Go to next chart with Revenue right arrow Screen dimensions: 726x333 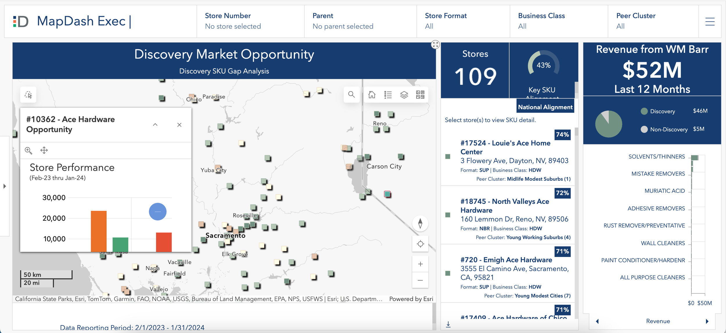tap(707, 321)
